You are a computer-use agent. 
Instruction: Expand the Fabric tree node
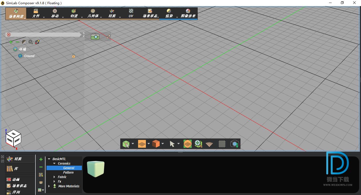pos(54,177)
